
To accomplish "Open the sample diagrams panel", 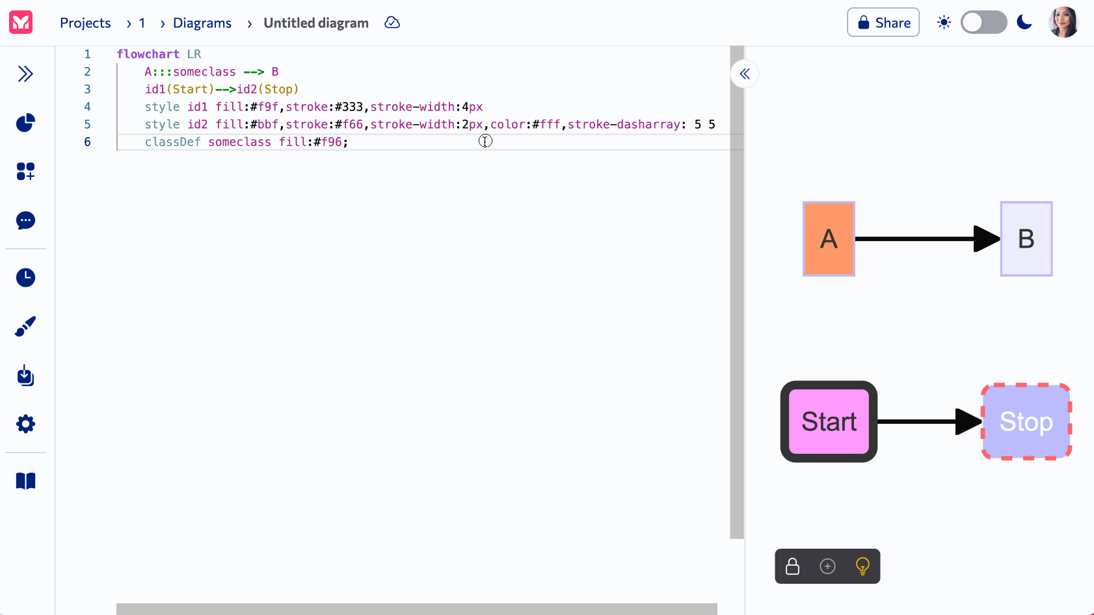I will point(25,122).
